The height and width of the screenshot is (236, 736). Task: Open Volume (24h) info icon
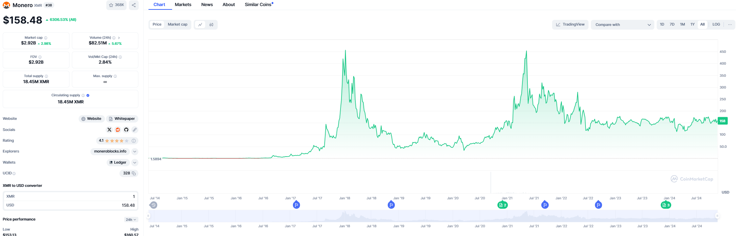click(114, 38)
